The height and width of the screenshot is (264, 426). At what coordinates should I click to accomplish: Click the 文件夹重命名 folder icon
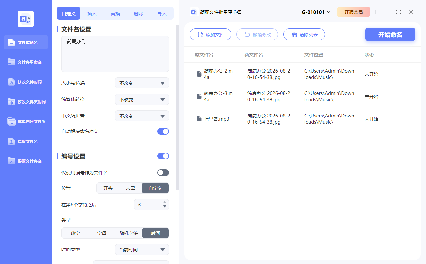[x=11, y=62]
